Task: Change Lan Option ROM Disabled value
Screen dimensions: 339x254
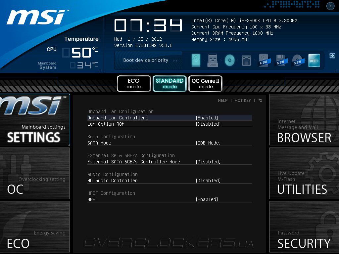Action: coord(208,124)
